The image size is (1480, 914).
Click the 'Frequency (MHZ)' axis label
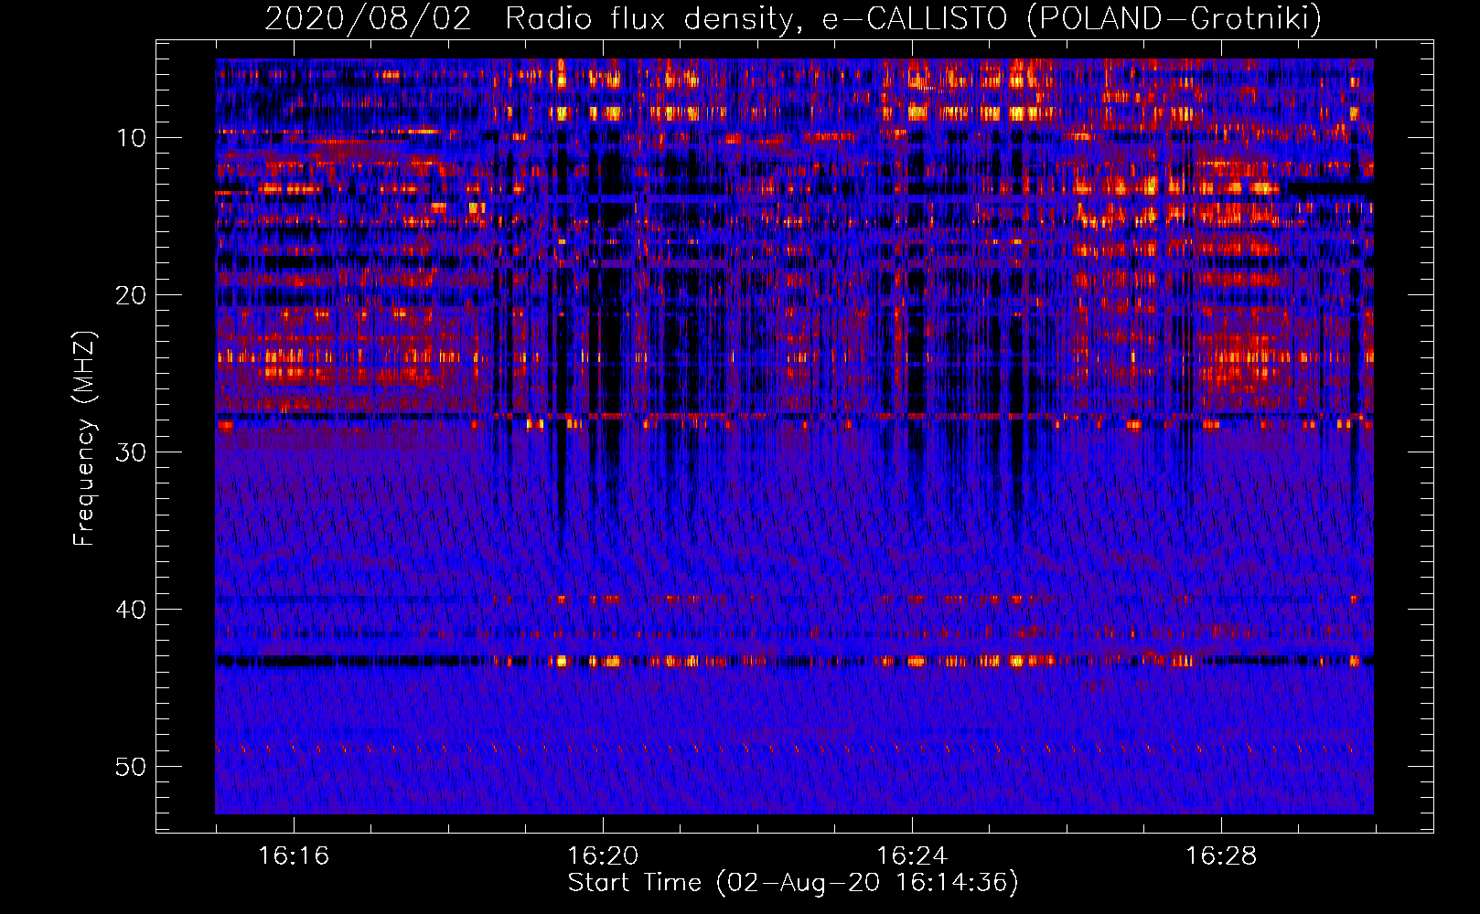[x=83, y=439]
